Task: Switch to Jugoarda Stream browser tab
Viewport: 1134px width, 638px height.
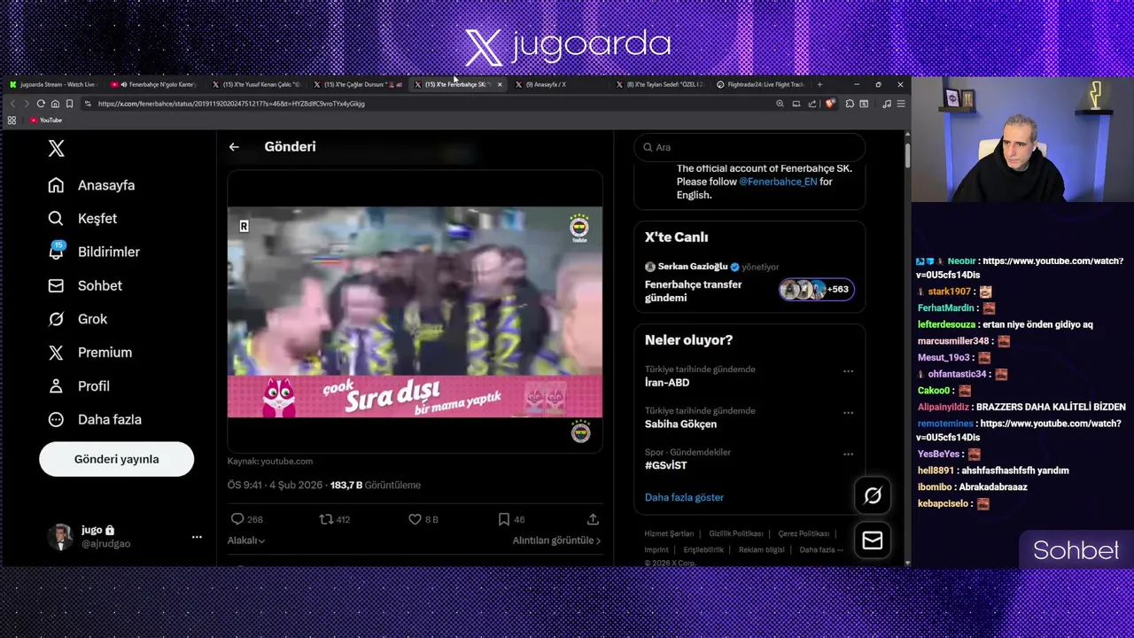Action: [x=53, y=84]
